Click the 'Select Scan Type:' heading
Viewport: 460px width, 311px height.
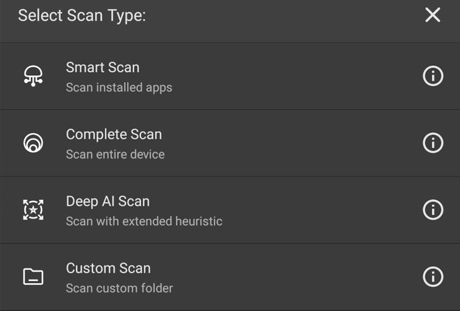(x=81, y=16)
